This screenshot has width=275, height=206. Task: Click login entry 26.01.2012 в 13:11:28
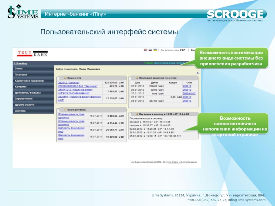[152, 133]
